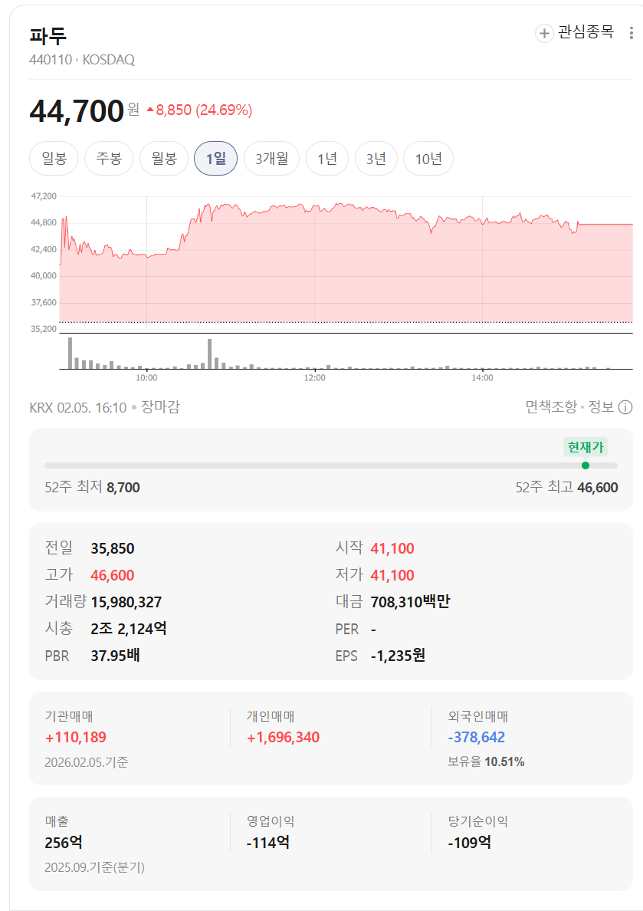643x911 pixels.
Task: Click the current price 44,700
Action: coord(77,110)
